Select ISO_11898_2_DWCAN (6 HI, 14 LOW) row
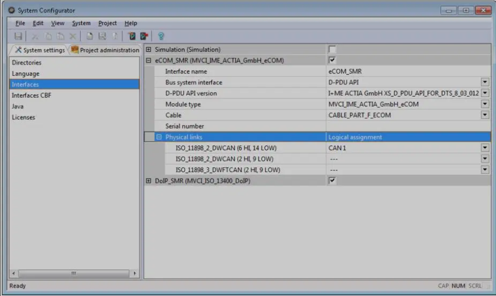Image resolution: width=496 pixels, height=296 pixels. 226,148
